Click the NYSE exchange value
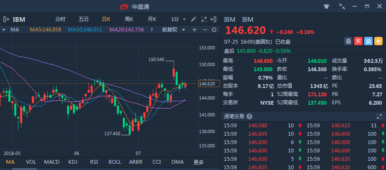This screenshot has width=386, height=170. (267, 103)
